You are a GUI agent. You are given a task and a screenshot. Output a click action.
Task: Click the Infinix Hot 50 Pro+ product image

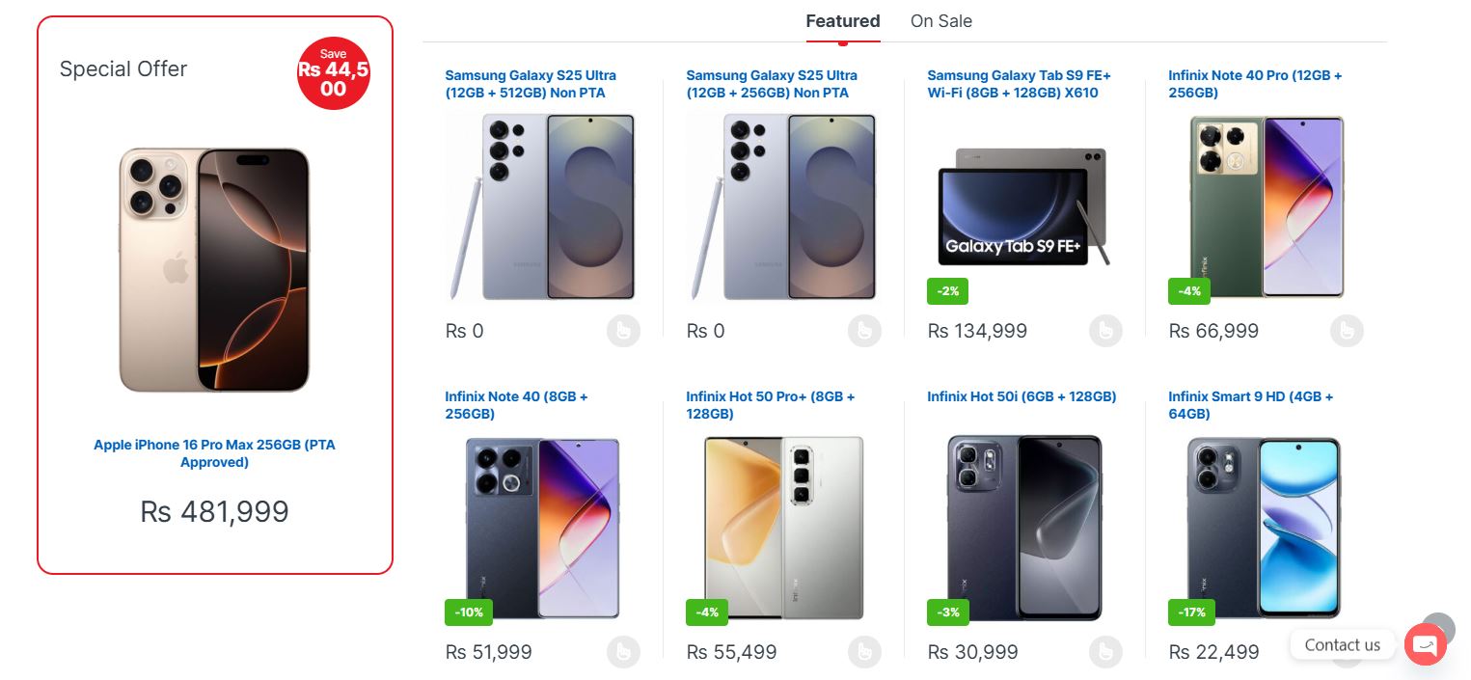click(783, 528)
